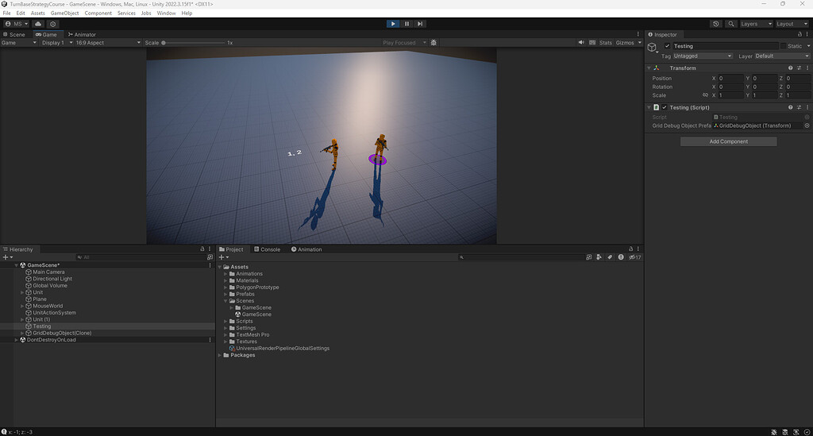Toggle the Gizmos button

(x=625, y=43)
